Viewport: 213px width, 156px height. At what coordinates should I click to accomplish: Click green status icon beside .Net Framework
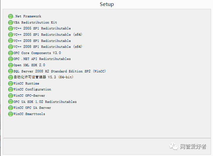(x=11, y=16)
